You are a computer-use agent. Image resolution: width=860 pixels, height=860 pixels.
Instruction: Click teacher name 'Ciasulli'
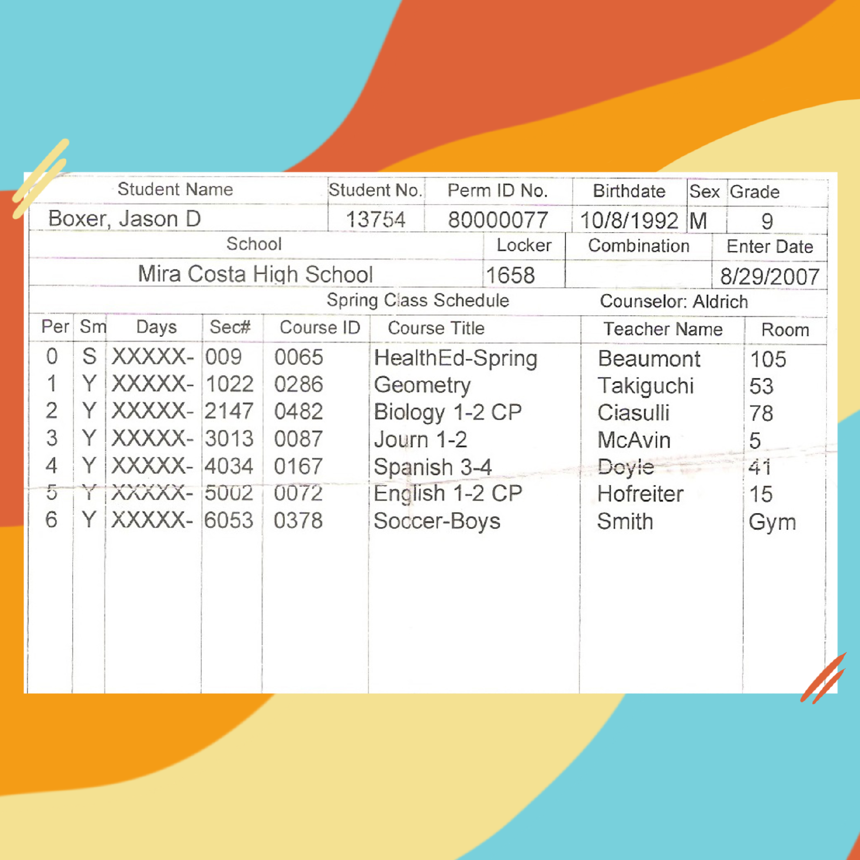click(634, 413)
